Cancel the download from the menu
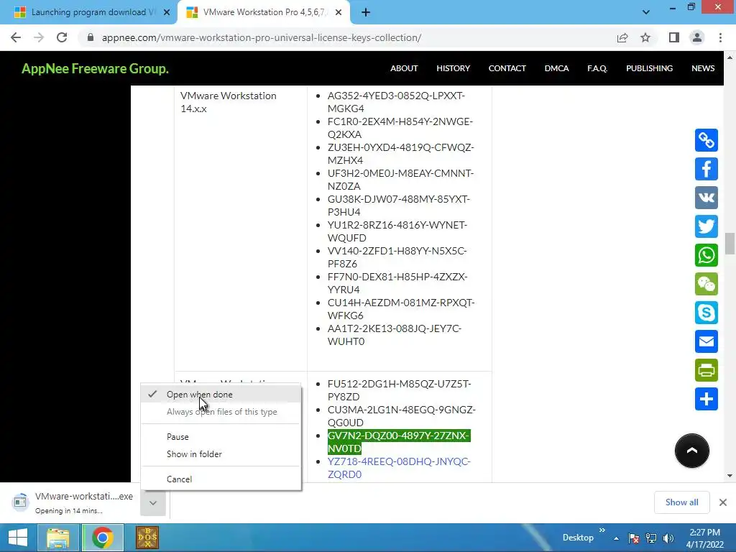This screenshot has width=736, height=552. [x=221, y=479]
